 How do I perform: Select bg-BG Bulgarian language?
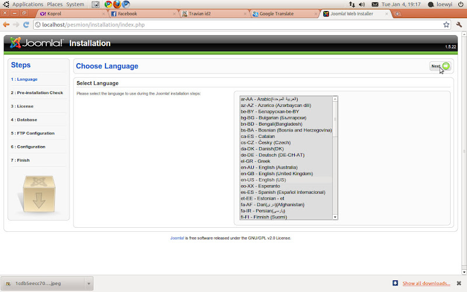click(x=286, y=118)
